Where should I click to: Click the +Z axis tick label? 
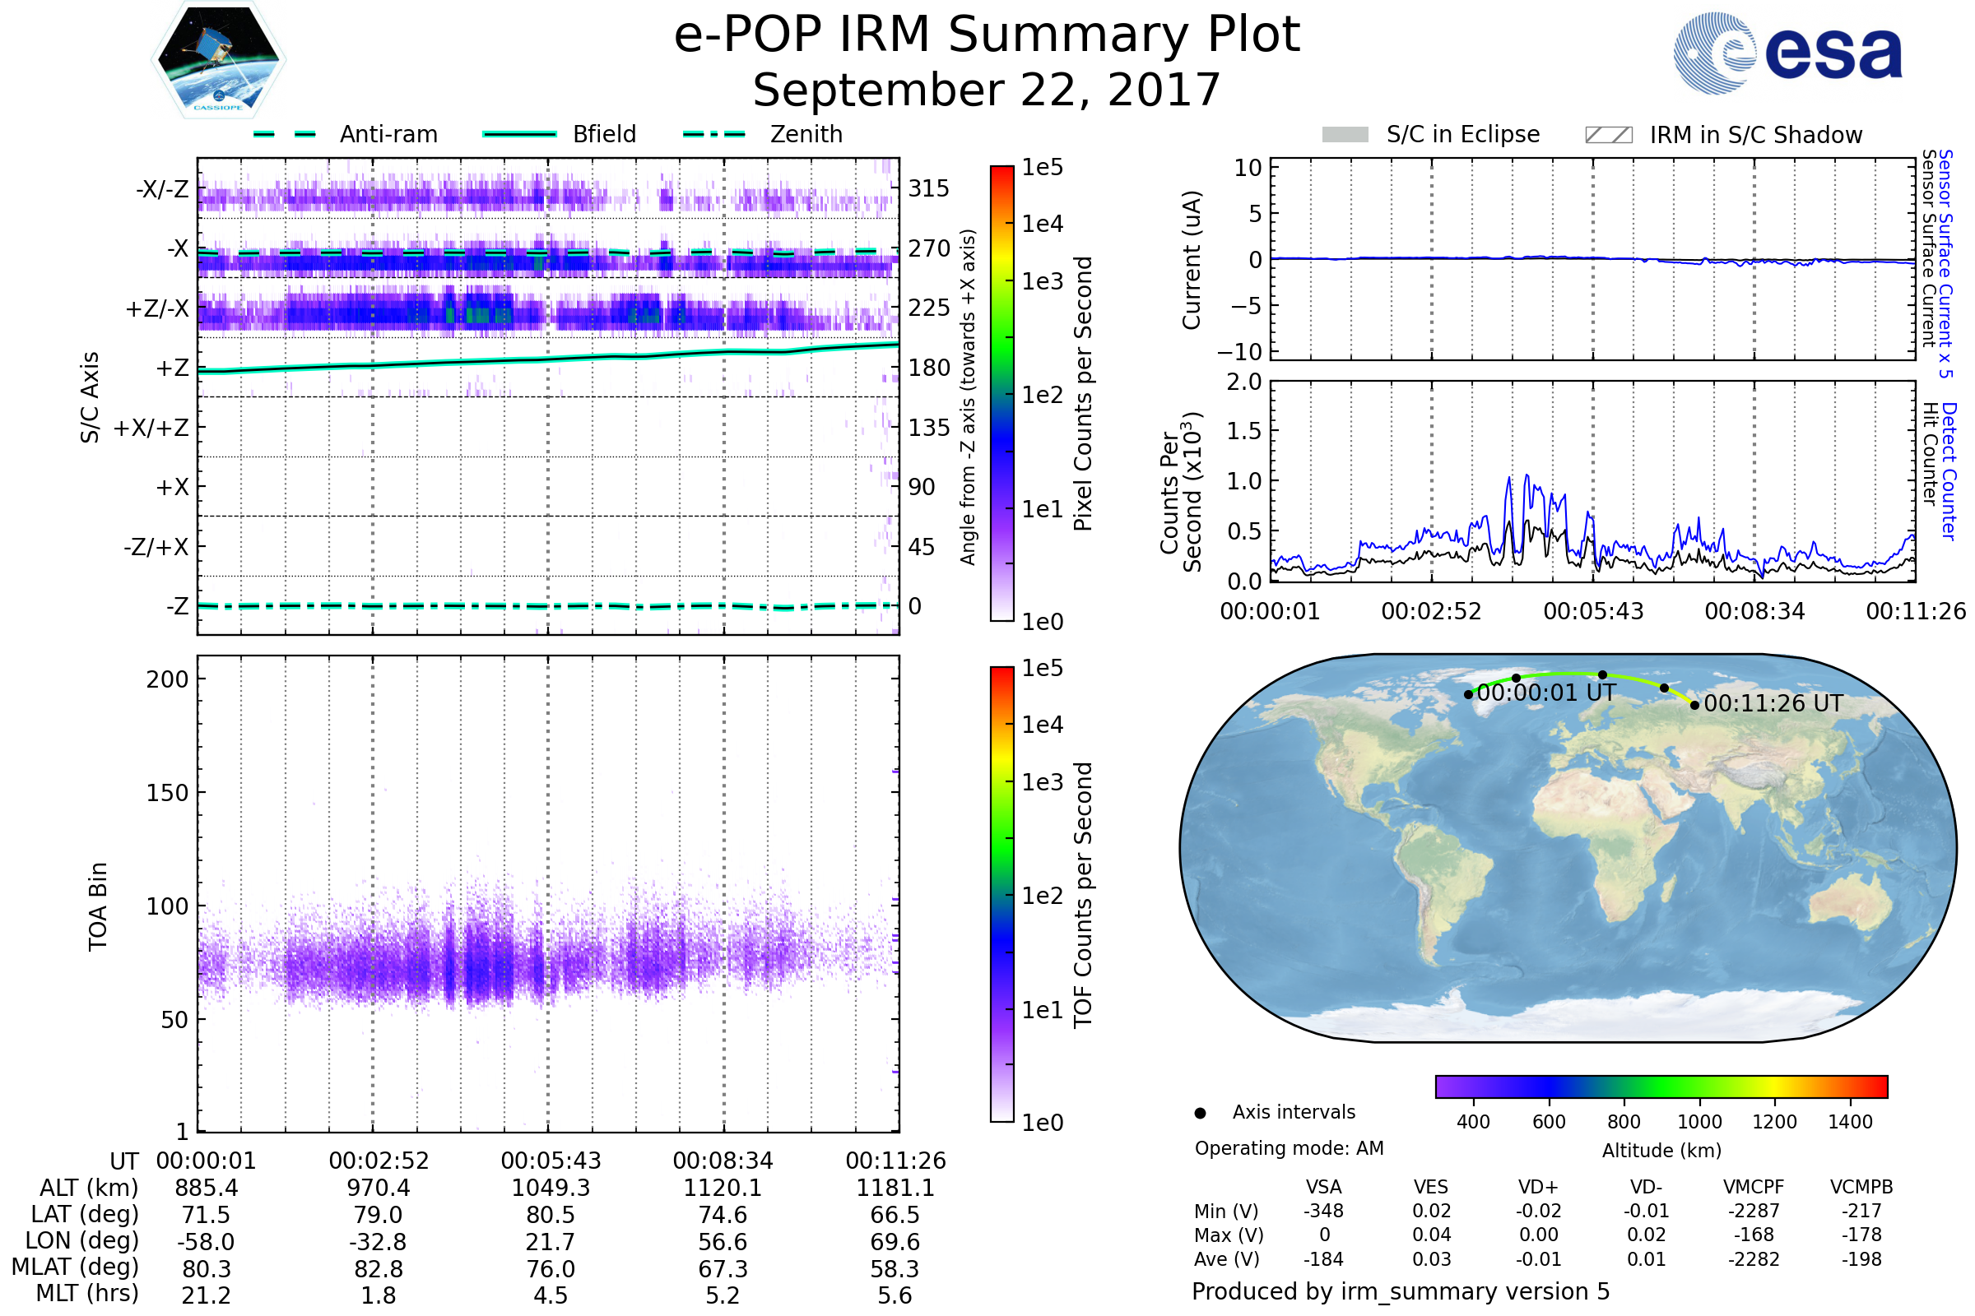click(x=172, y=368)
